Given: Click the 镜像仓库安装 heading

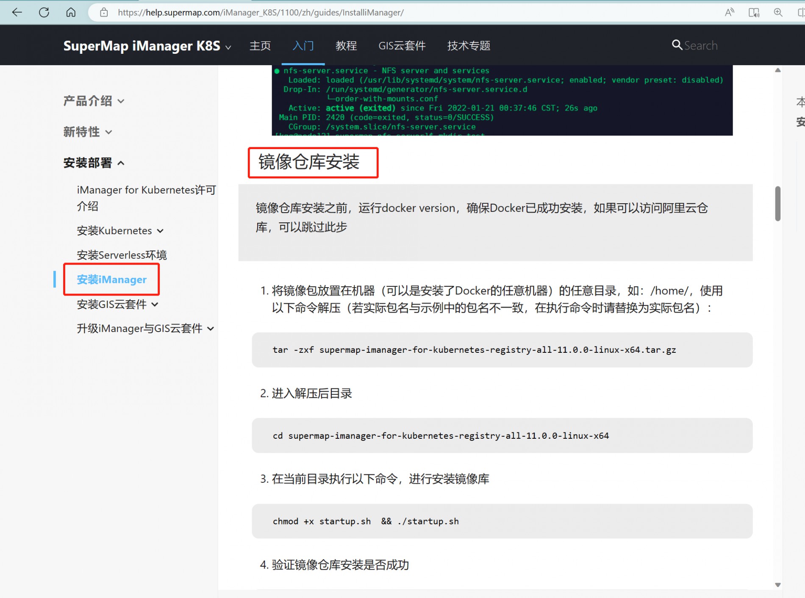Looking at the screenshot, I should click(x=309, y=162).
